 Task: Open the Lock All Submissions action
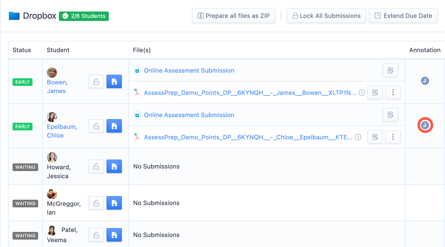click(326, 16)
